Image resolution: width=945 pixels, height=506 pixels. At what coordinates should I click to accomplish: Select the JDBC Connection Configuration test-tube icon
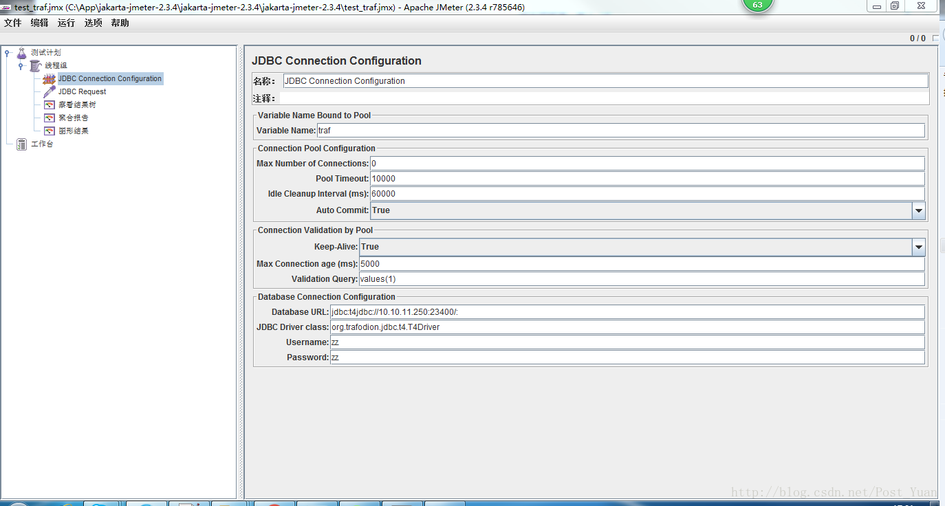(x=49, y=79)
